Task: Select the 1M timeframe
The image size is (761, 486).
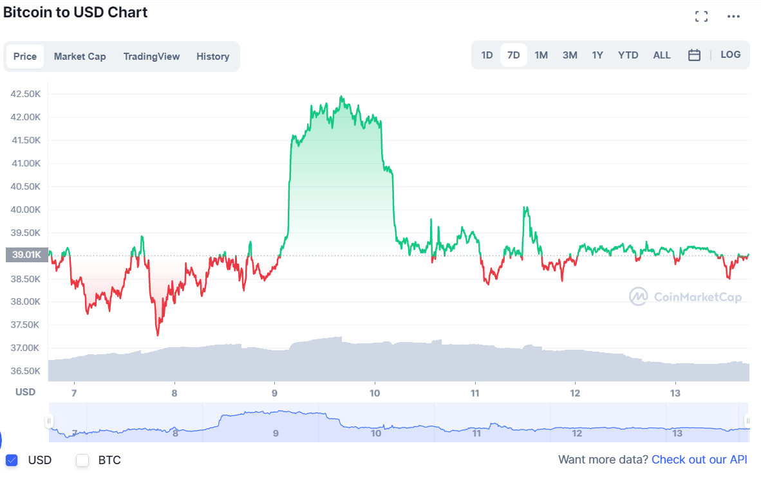Action: pyautogui.click(x=541, y=55)
